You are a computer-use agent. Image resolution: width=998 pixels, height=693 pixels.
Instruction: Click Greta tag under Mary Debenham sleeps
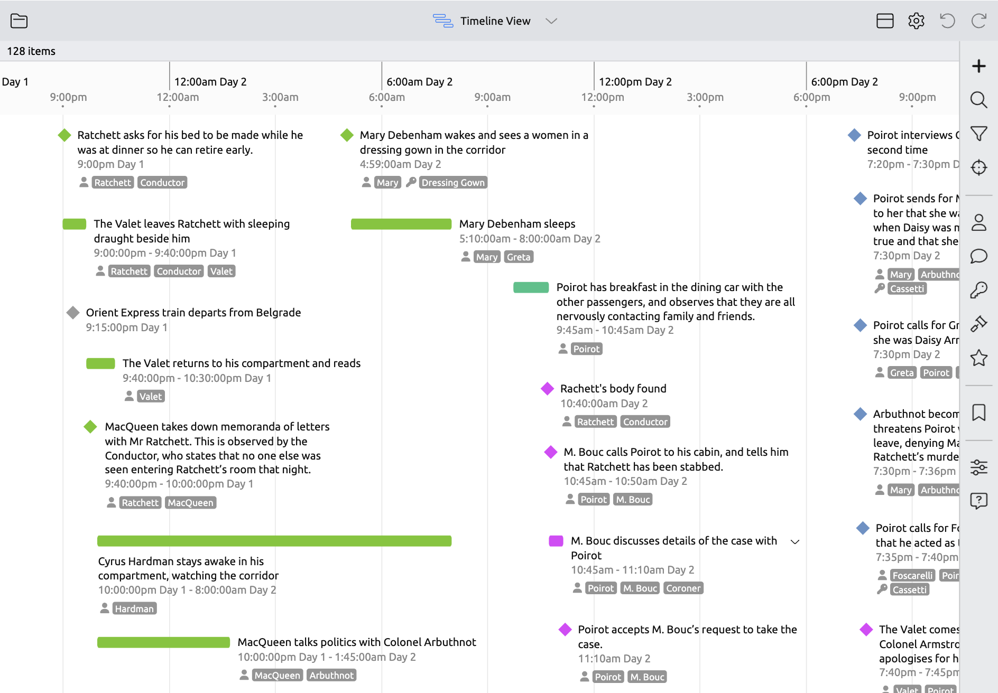coord(519,257)
